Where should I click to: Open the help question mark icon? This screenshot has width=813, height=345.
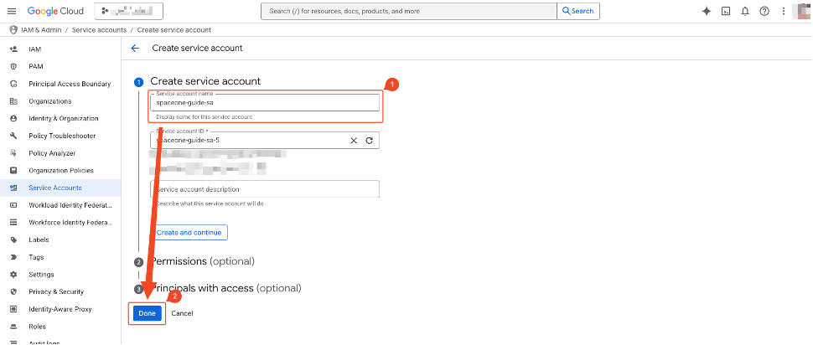pos(764,11)
